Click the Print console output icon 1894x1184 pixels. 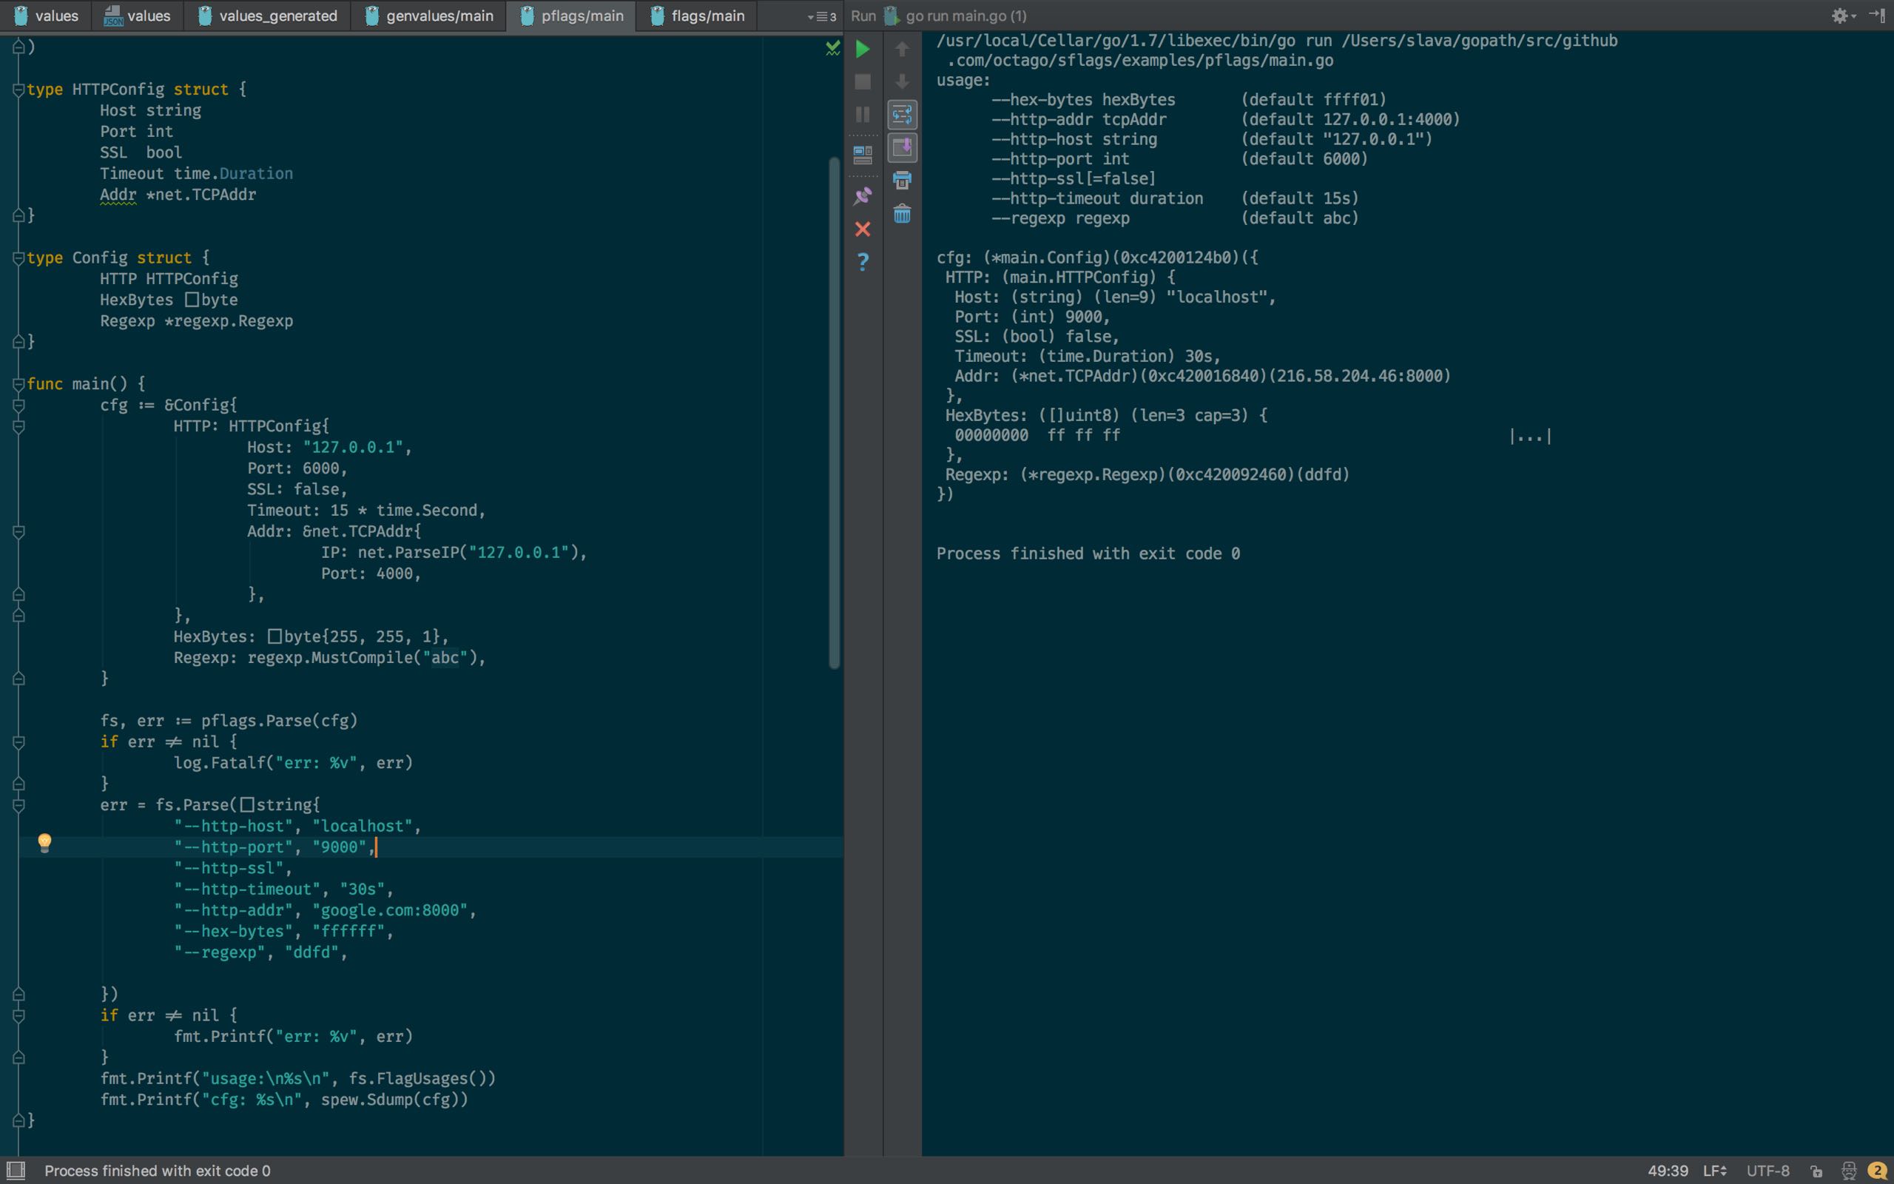pyautogui.click(x=902, y=181)
